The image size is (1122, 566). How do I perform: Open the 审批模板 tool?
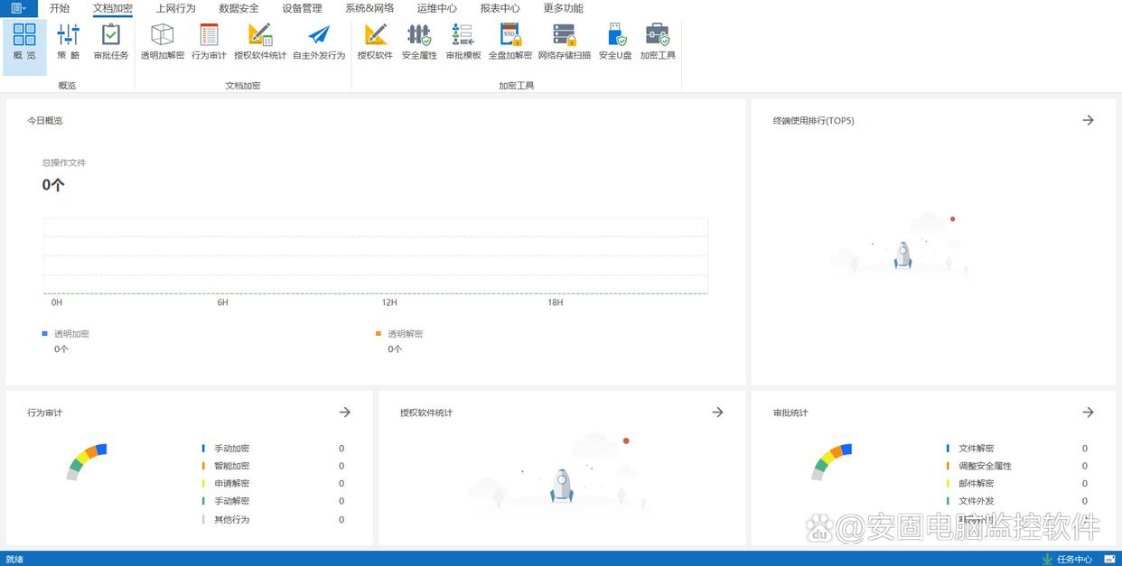pos(463,42)
